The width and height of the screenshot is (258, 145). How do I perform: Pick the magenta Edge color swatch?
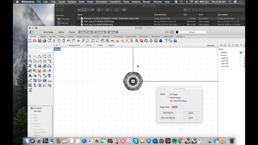[x=175, y=107]
